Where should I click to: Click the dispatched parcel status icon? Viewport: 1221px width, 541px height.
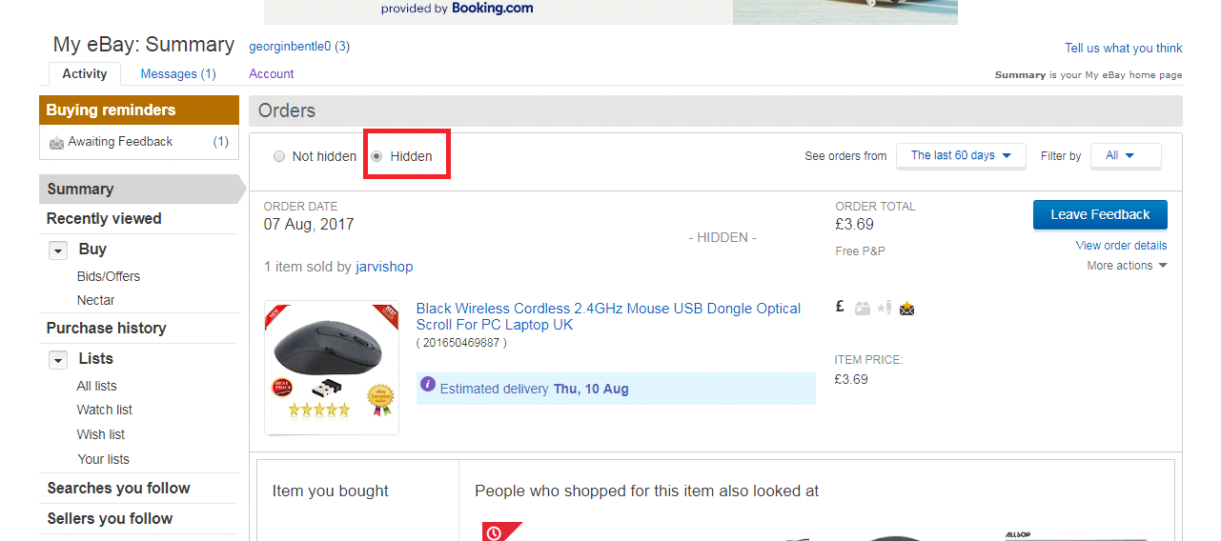[862, 308]
